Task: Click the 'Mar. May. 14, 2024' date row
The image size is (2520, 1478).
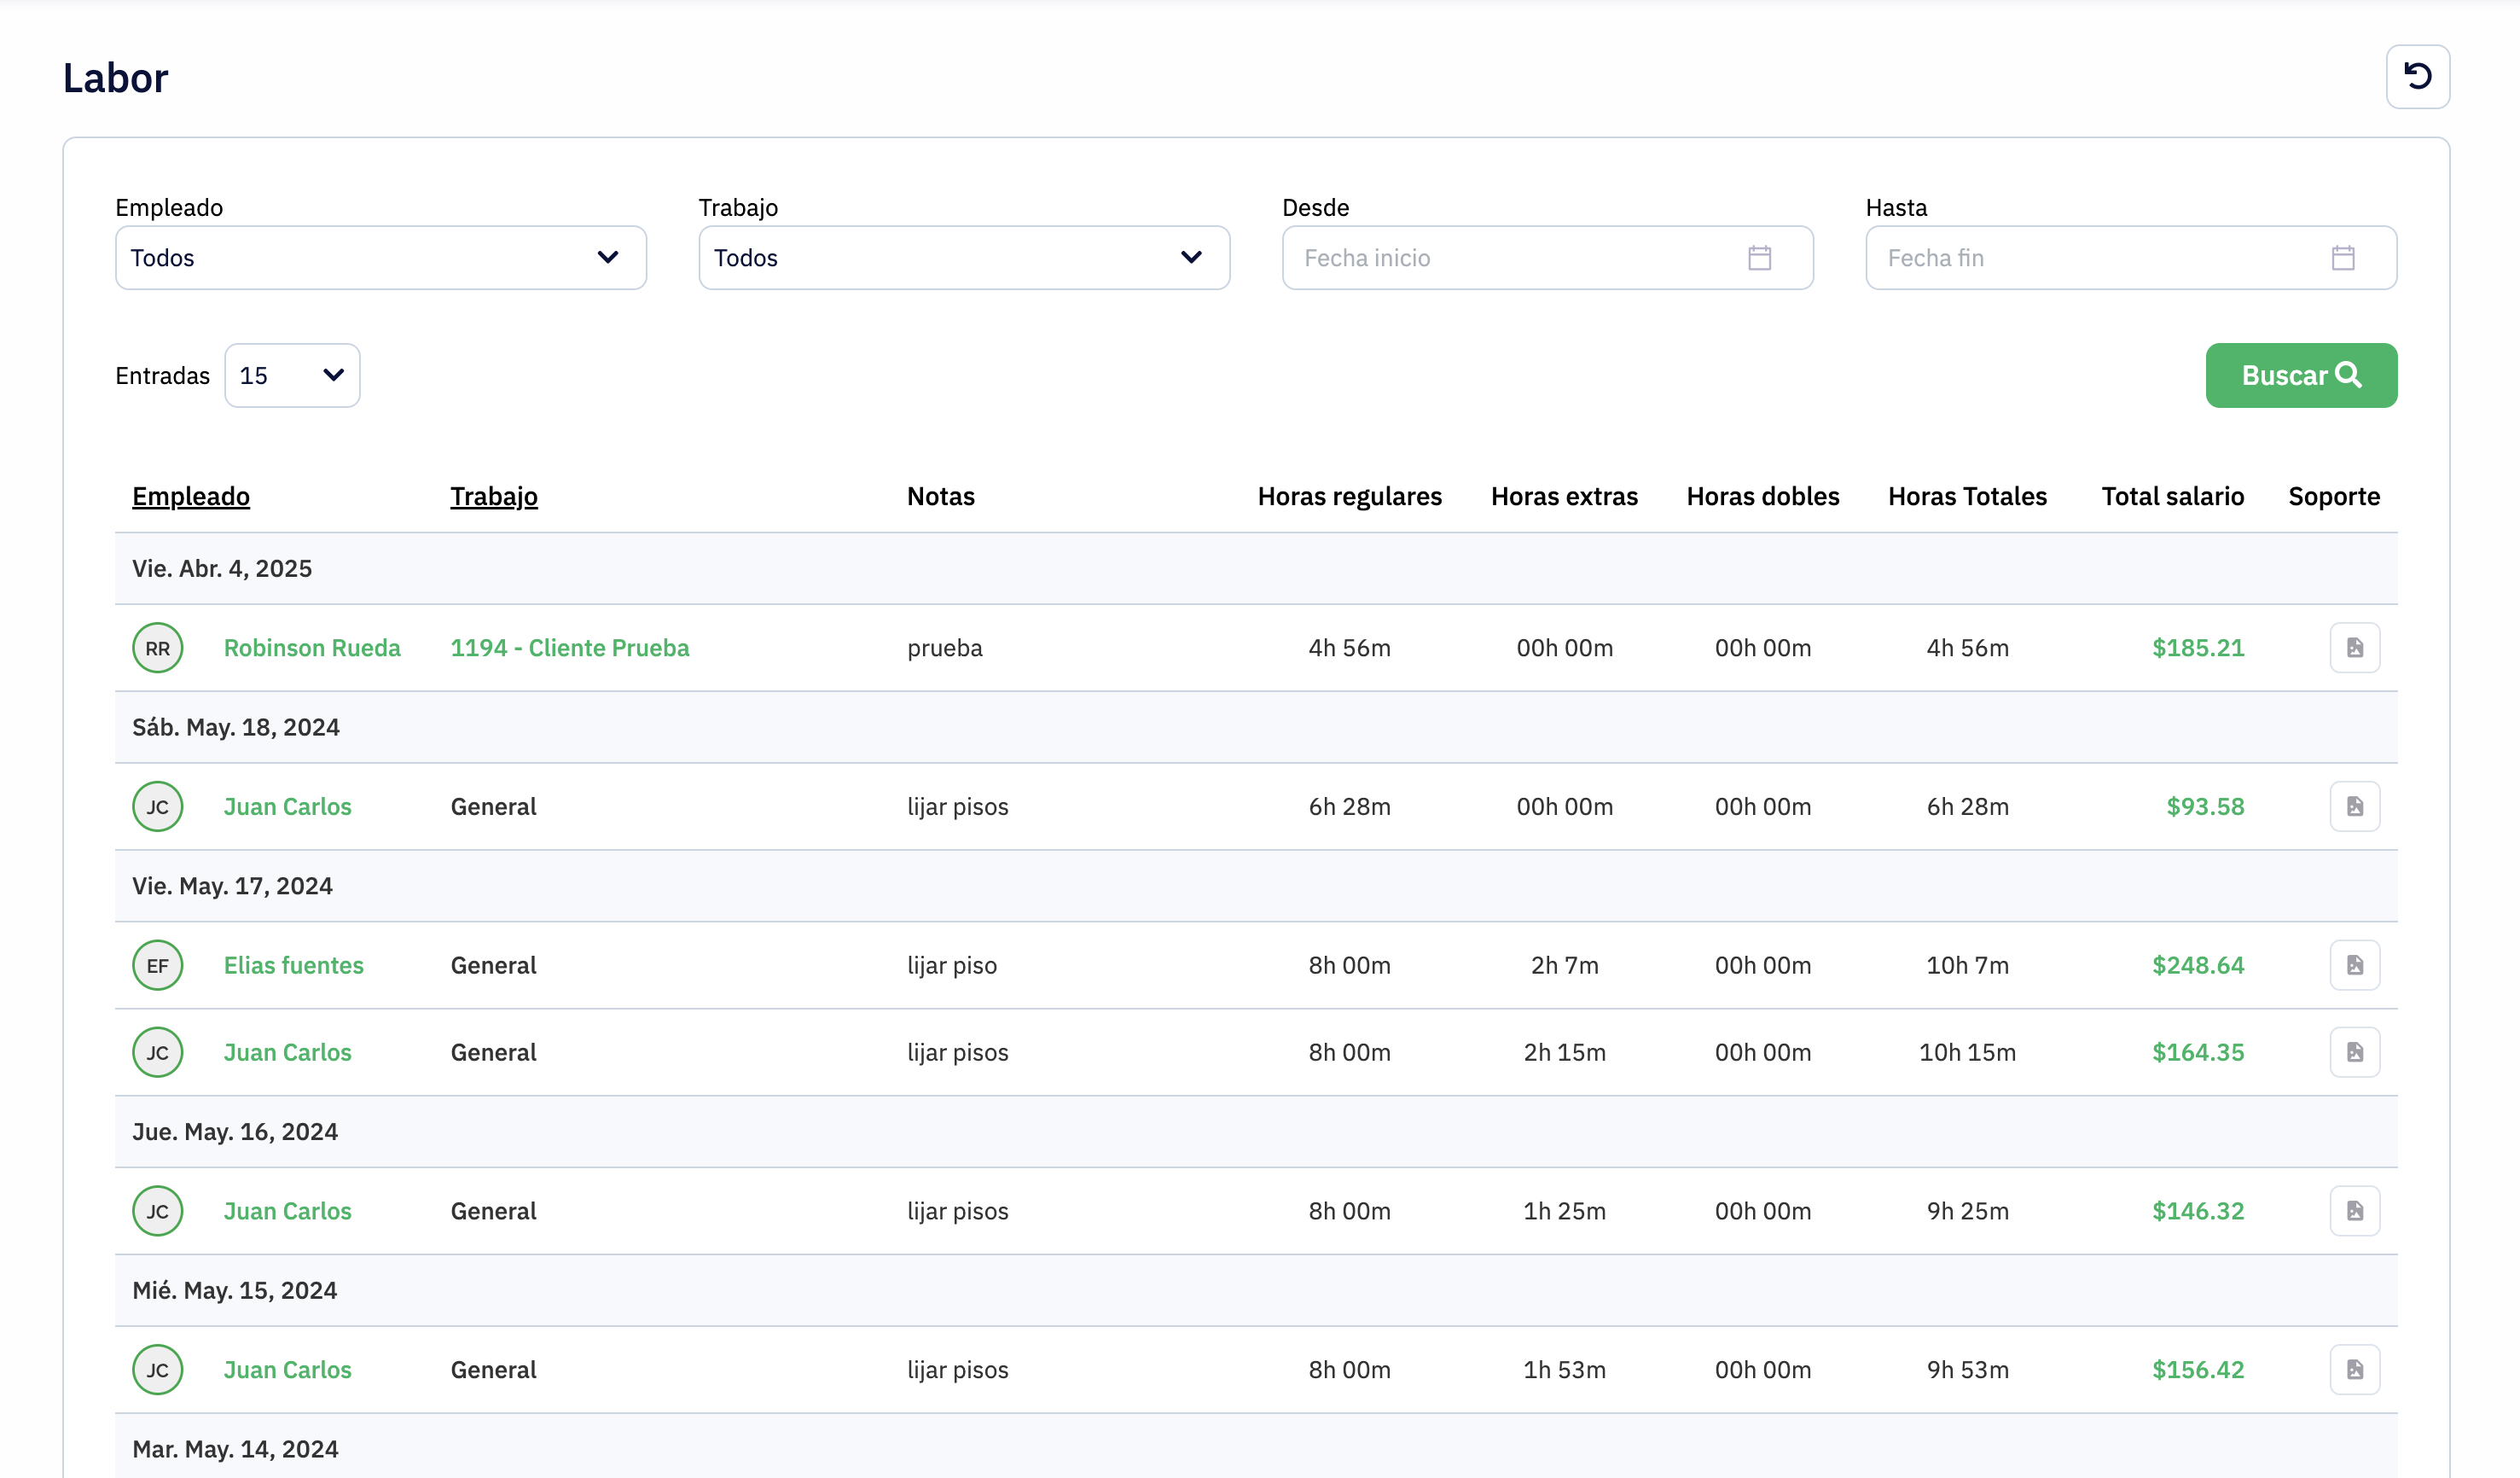Action: click(x=1256, y=1448)
